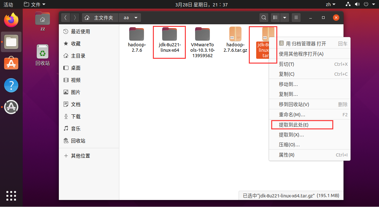Open the hamburger menu in Files window
The width and height of the screenshot is (379, 207).
296,18
